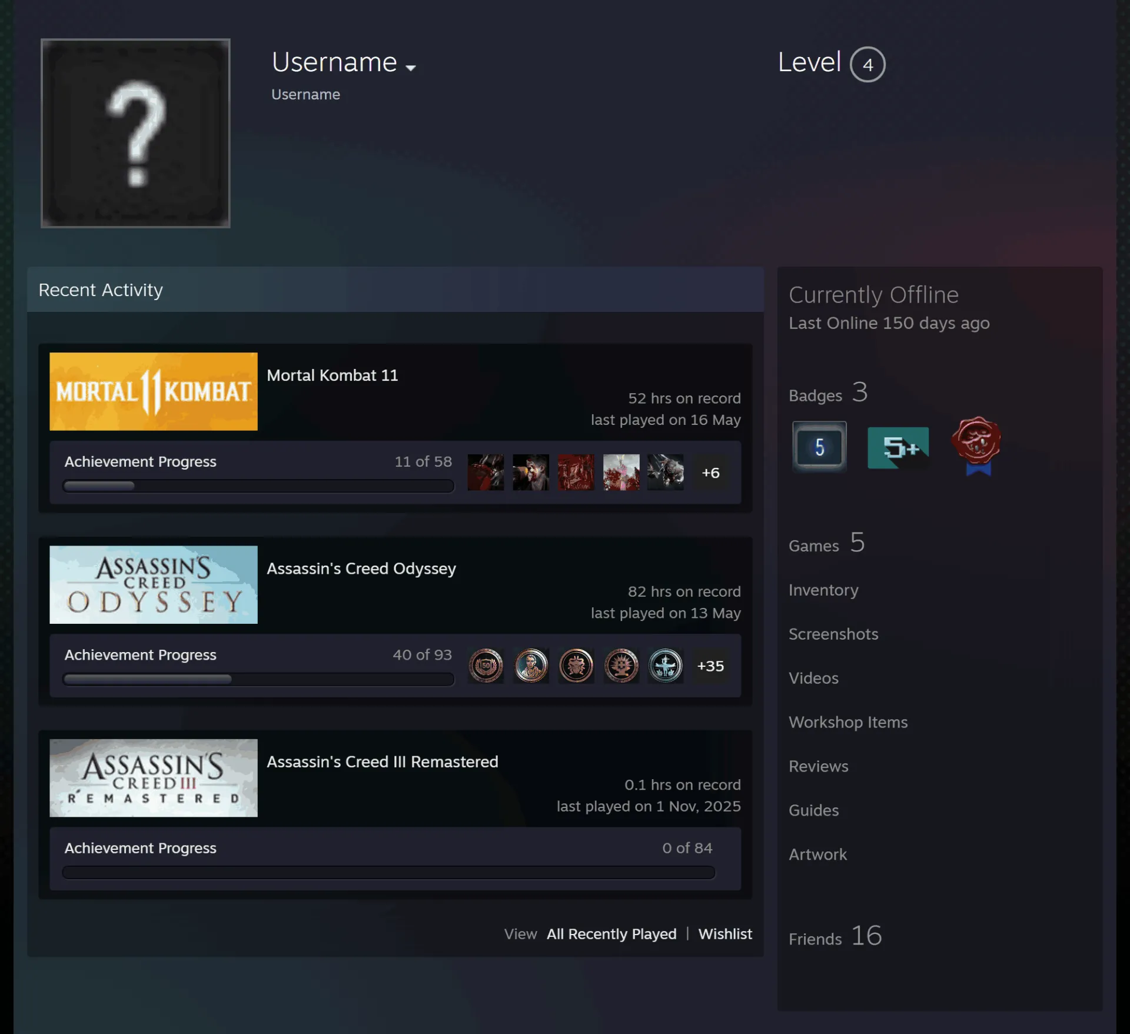Click Assassin's Creed III Remastered title link
Screen dimensions: 1130x1034
[x=383, y=762]
